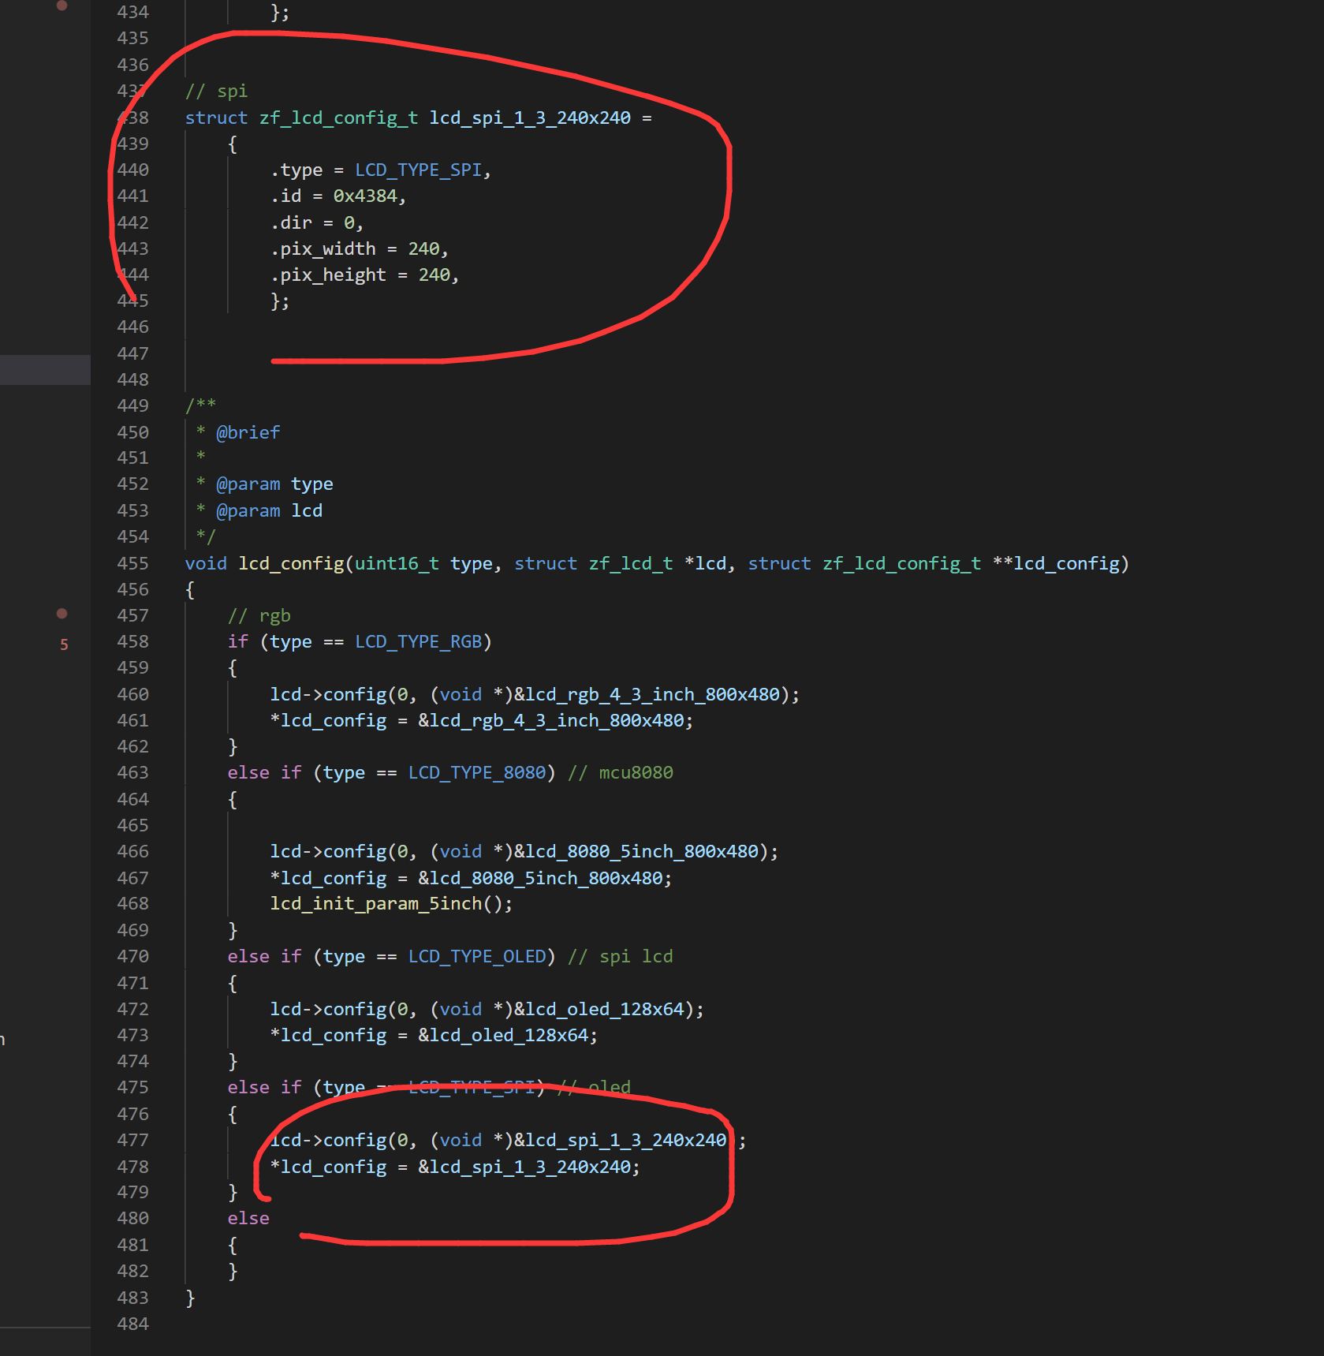This screenshot has height=1356, width=1324.
Task: Click &lcd_spi_1_3_240x240 on line 478
Action: point(524,1167)
